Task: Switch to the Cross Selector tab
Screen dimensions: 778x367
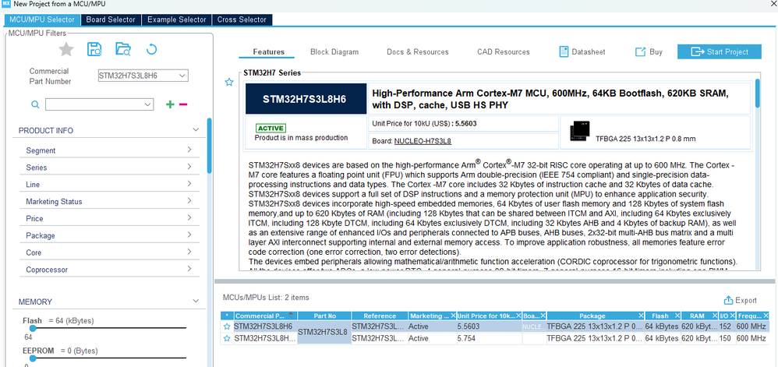Action: point(242,19)
